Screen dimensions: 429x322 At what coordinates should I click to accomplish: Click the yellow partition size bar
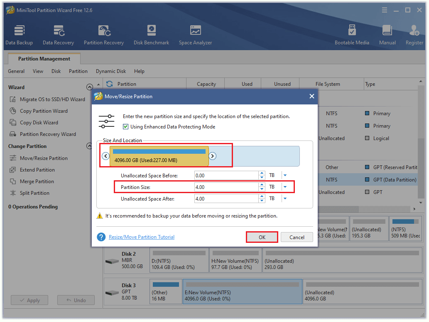[x=159, y=156]
